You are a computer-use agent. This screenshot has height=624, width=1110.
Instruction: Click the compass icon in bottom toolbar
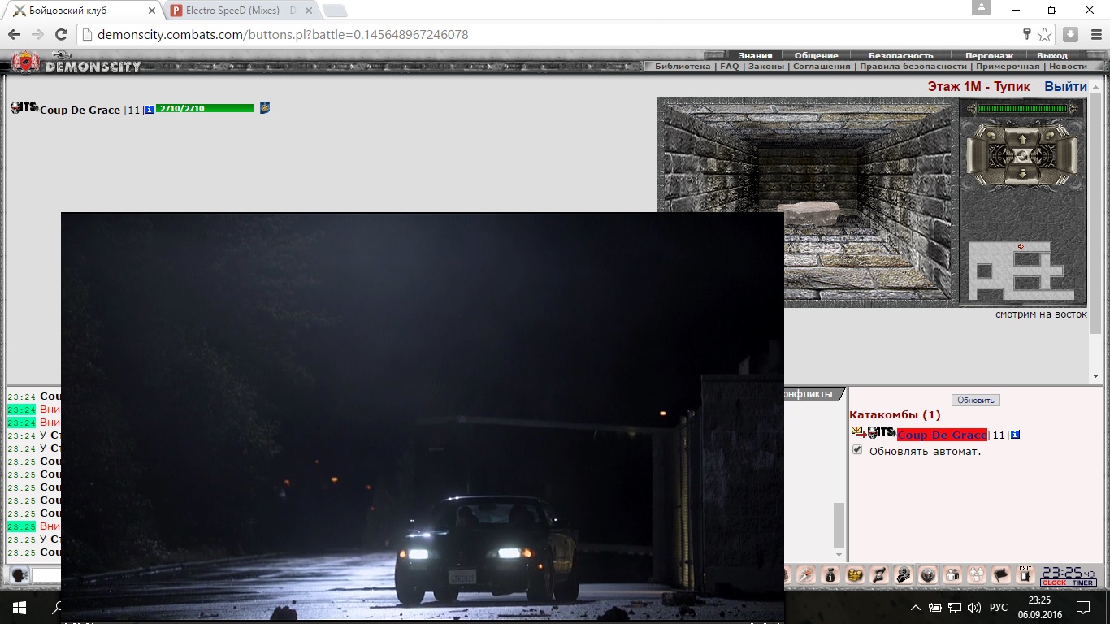[x=806, y=574]
